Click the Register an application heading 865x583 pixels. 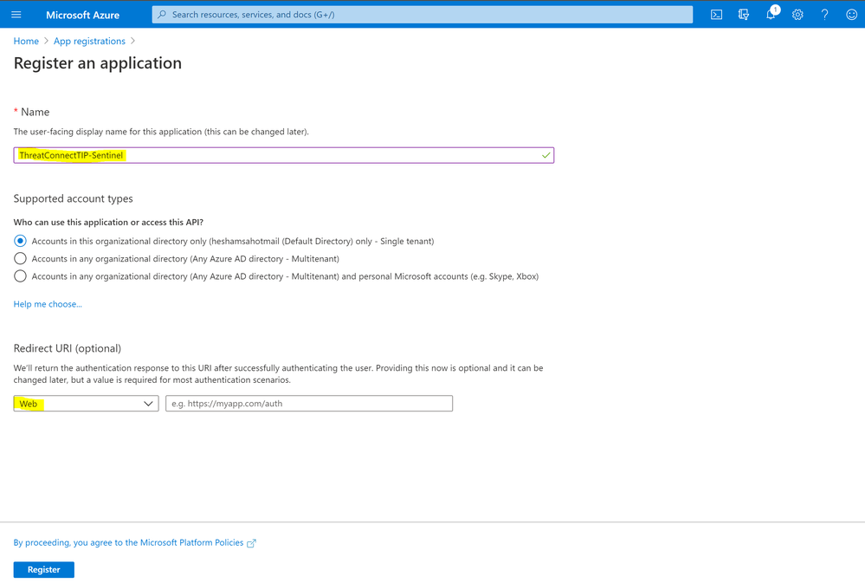pyautogui.click(x=98, y=63)
